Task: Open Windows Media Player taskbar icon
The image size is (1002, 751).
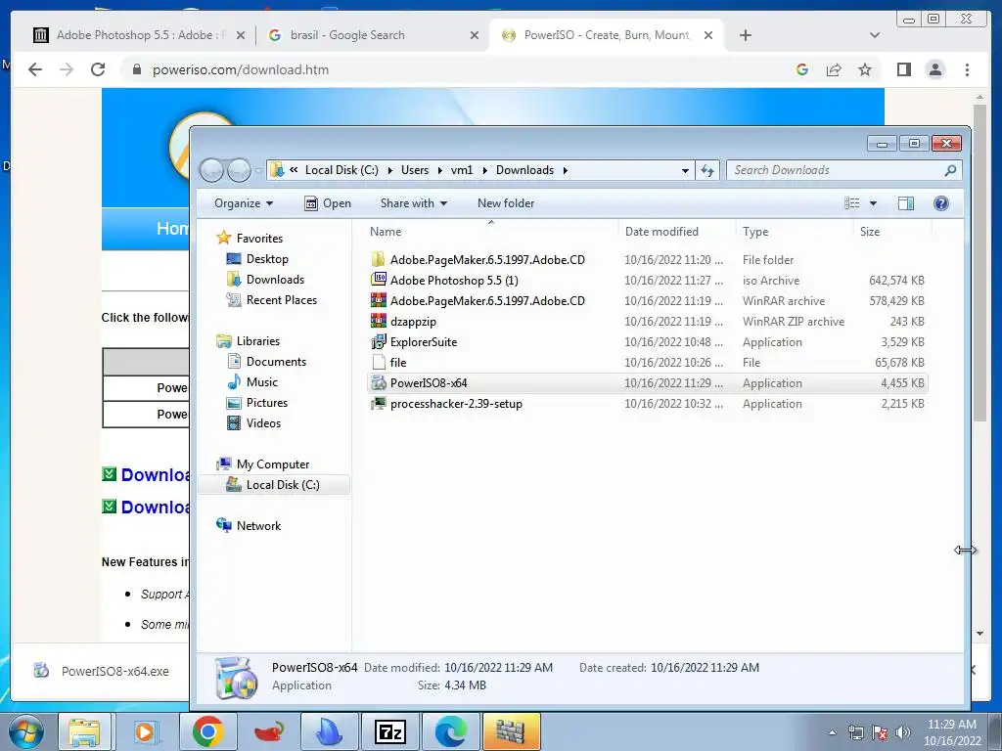Action: 145,731
